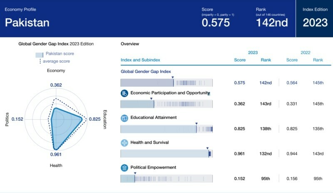The image size is (333, 193).
Task: Click the Index Edition 2023 panel
Action: coord(315,19)
